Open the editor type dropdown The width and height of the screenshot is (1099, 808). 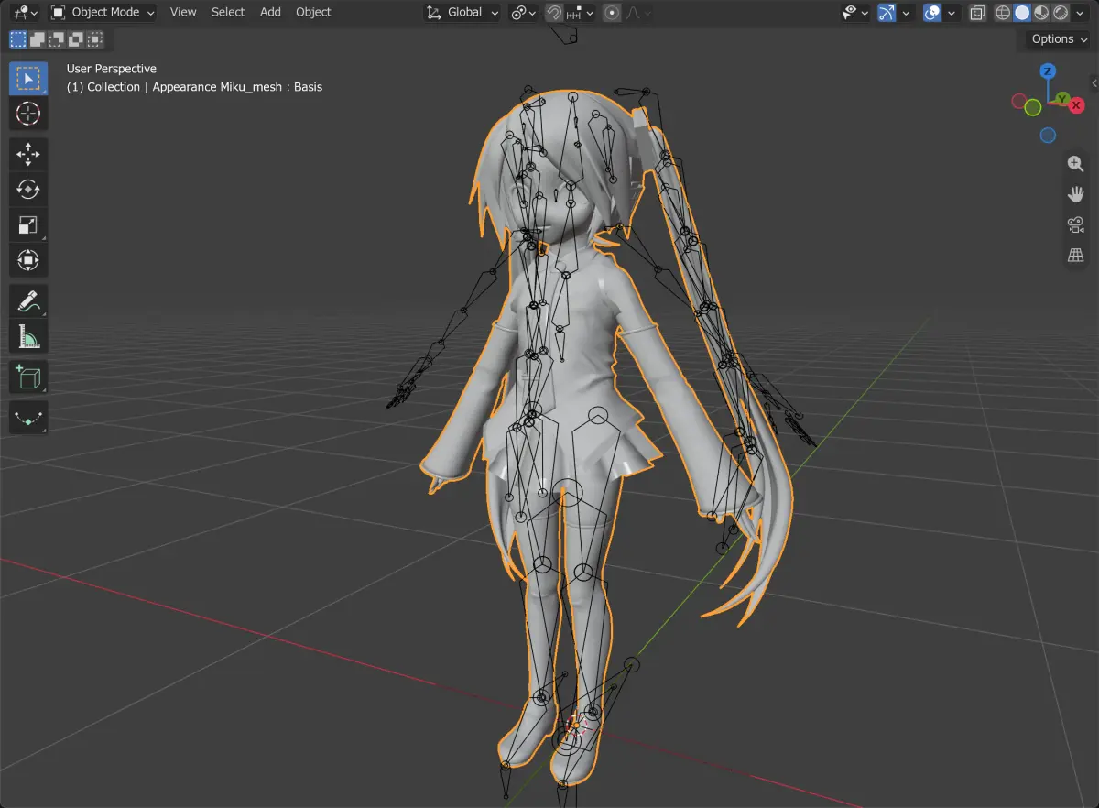coord(26,13)
